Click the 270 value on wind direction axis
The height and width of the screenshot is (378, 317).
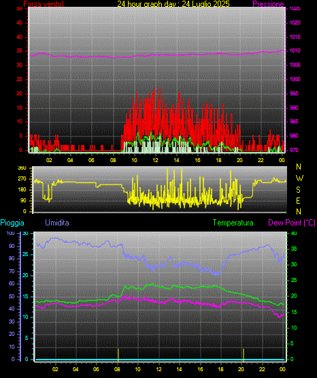[22, 179]
